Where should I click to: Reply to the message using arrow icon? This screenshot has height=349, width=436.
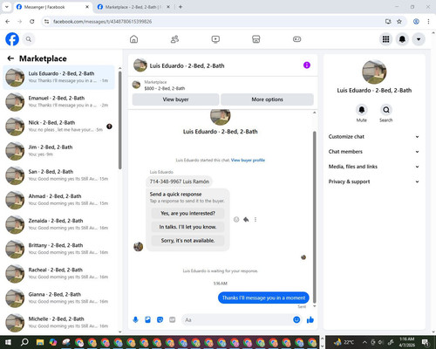click(246, 220)
